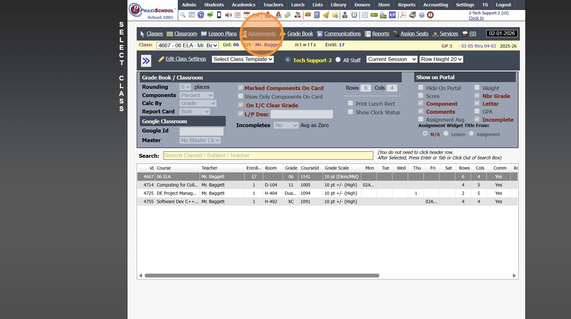Open the Row Height 20 dropdown
The width and height of the screenshot is (571, 319).
tap(441, 59)
